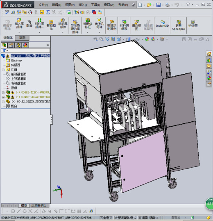Click the Bill of Materials (材料明细表) icon
This screenshot has height=221, width=213.
[x=124, y=25]
